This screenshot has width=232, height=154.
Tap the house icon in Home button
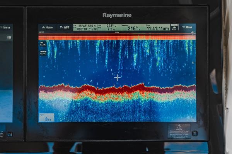[43, 27]
